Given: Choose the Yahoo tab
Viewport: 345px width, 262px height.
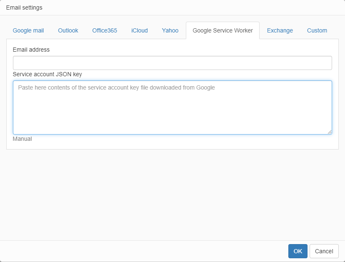Looking at the screenshot, I should [170, 30].
